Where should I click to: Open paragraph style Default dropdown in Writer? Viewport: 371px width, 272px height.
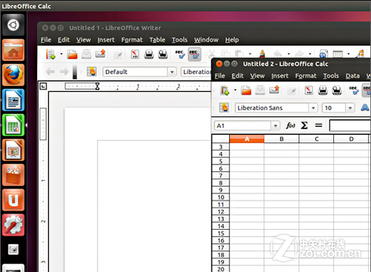tap(172, 72)
